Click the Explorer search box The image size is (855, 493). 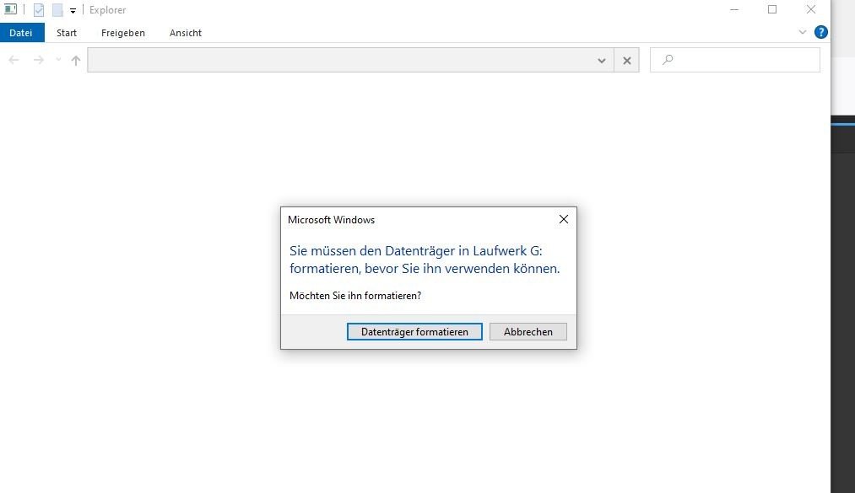point(734,60)
